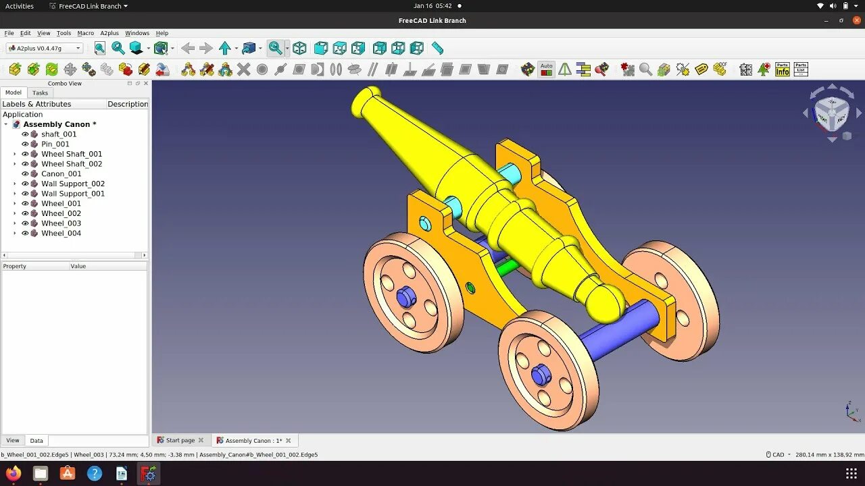This screenshot has height=486, width=865.
Task: Click Activities in the top bar
Action: [x=20, y=6]
